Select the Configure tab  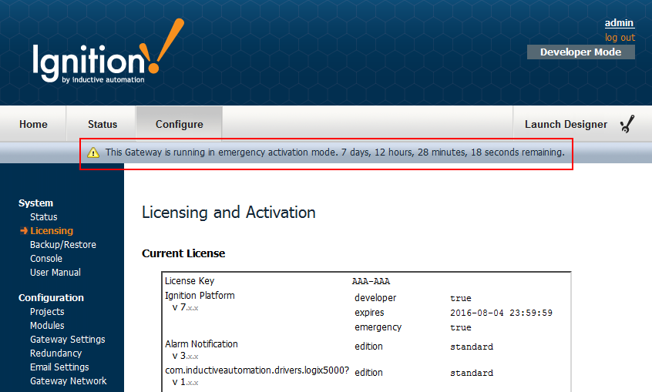point(180,124)
